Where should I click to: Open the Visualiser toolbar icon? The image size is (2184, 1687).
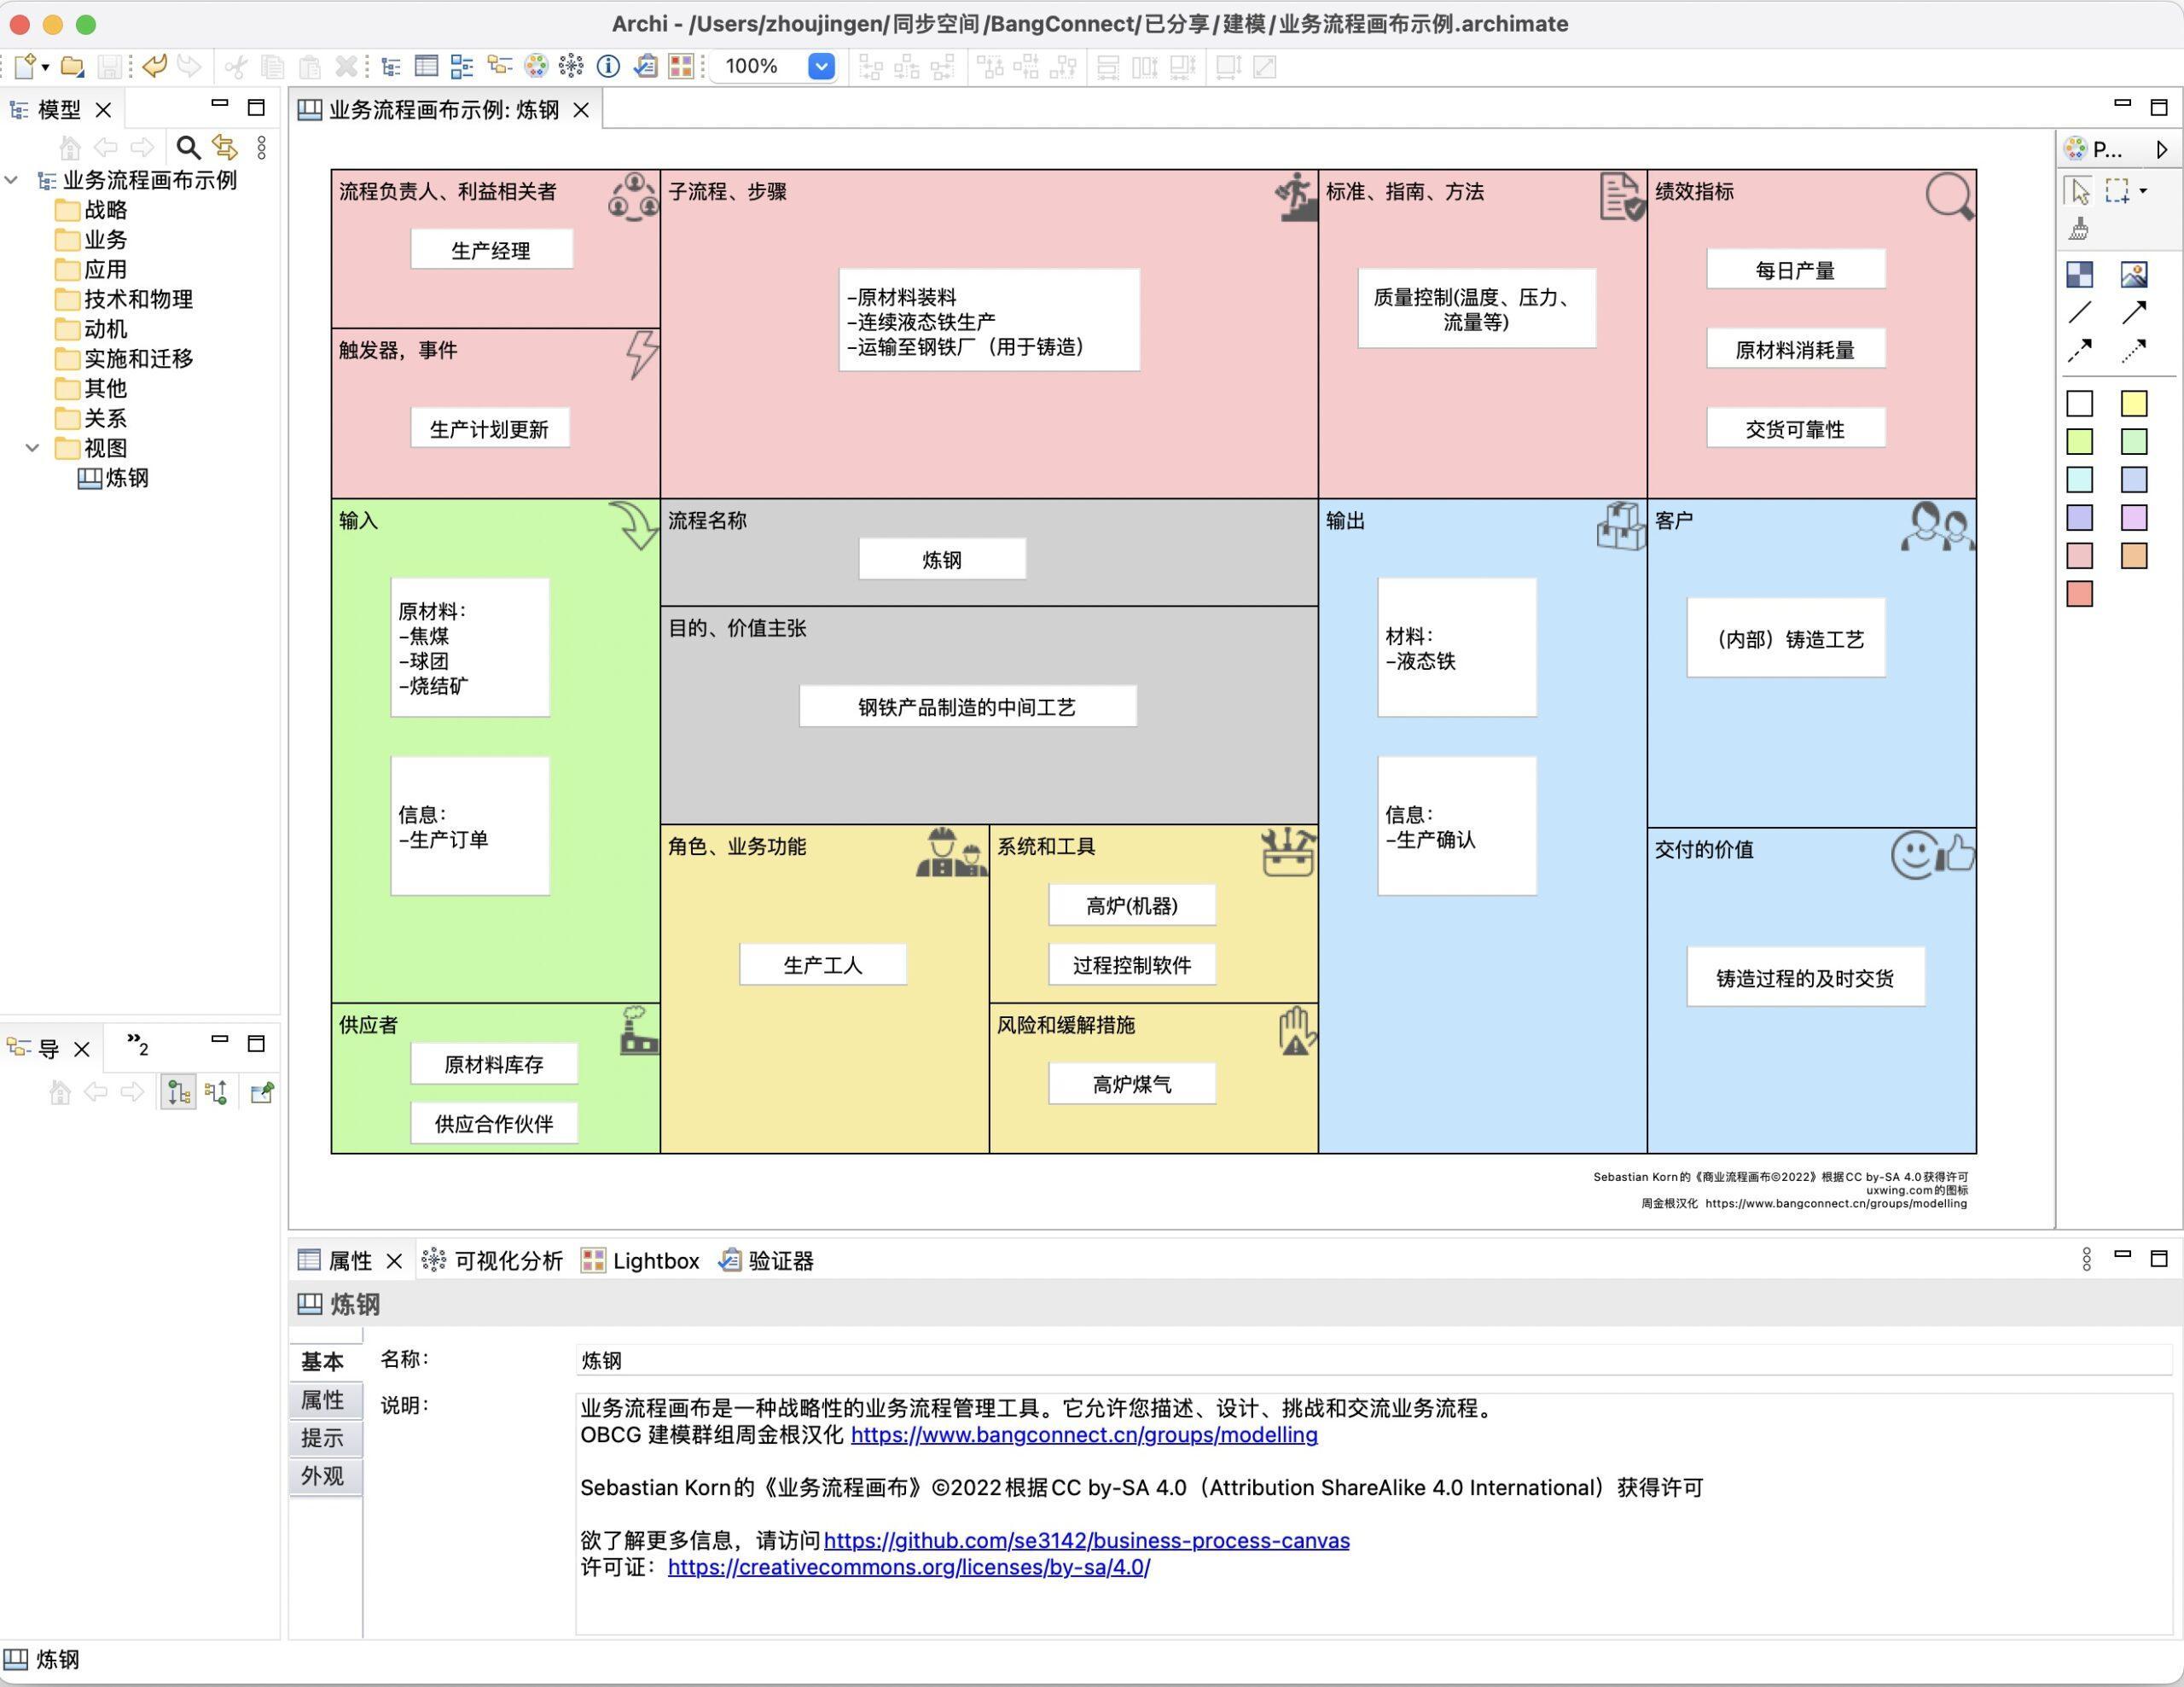571,67
